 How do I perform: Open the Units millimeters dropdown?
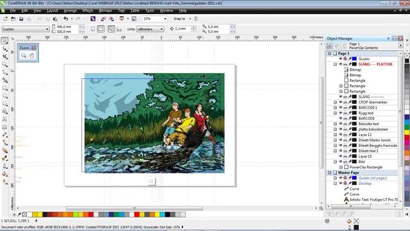click(x=161, y=29)
